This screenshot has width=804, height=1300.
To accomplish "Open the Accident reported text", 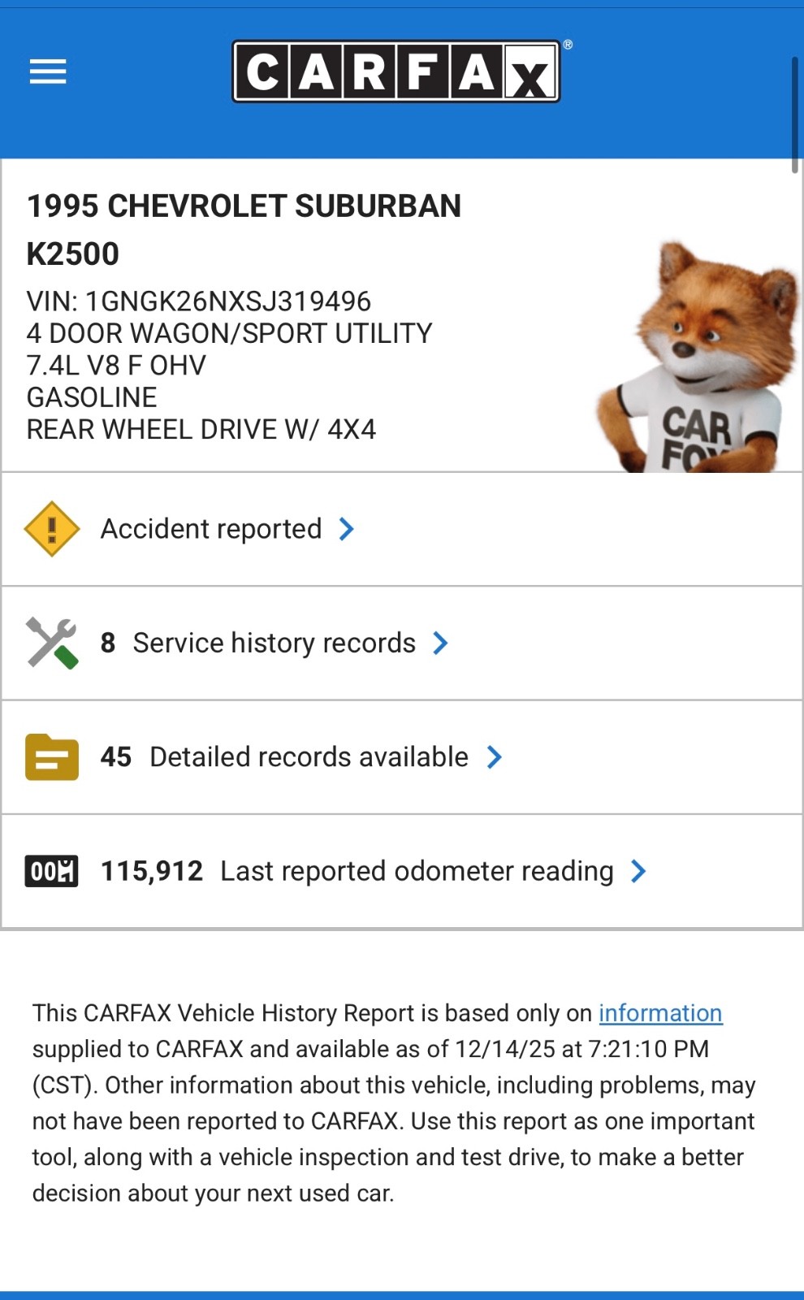I will (211, 529).
